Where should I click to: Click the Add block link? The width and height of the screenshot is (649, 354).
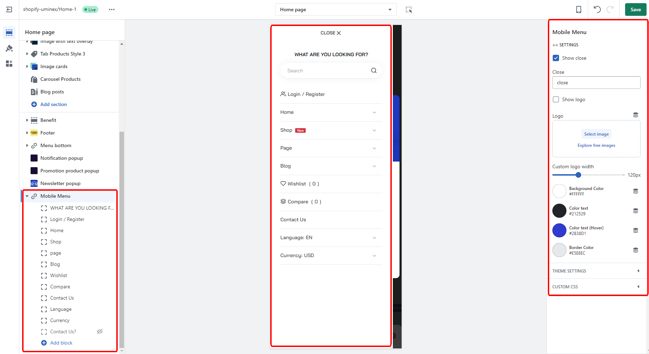61,343
